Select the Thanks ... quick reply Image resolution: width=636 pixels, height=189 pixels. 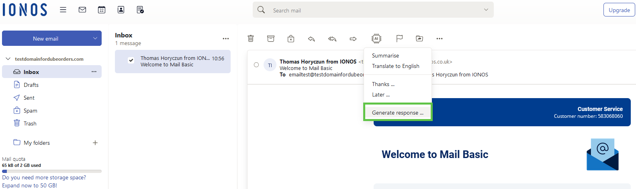pyautogui.click(x=383, y=84)
